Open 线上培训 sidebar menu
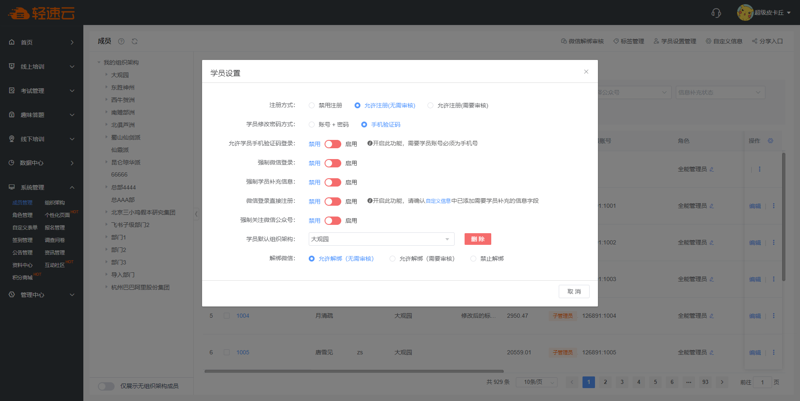 pos(42,67)
